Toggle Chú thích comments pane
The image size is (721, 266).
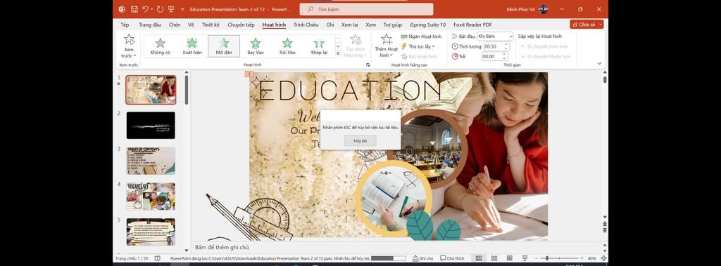452,258
